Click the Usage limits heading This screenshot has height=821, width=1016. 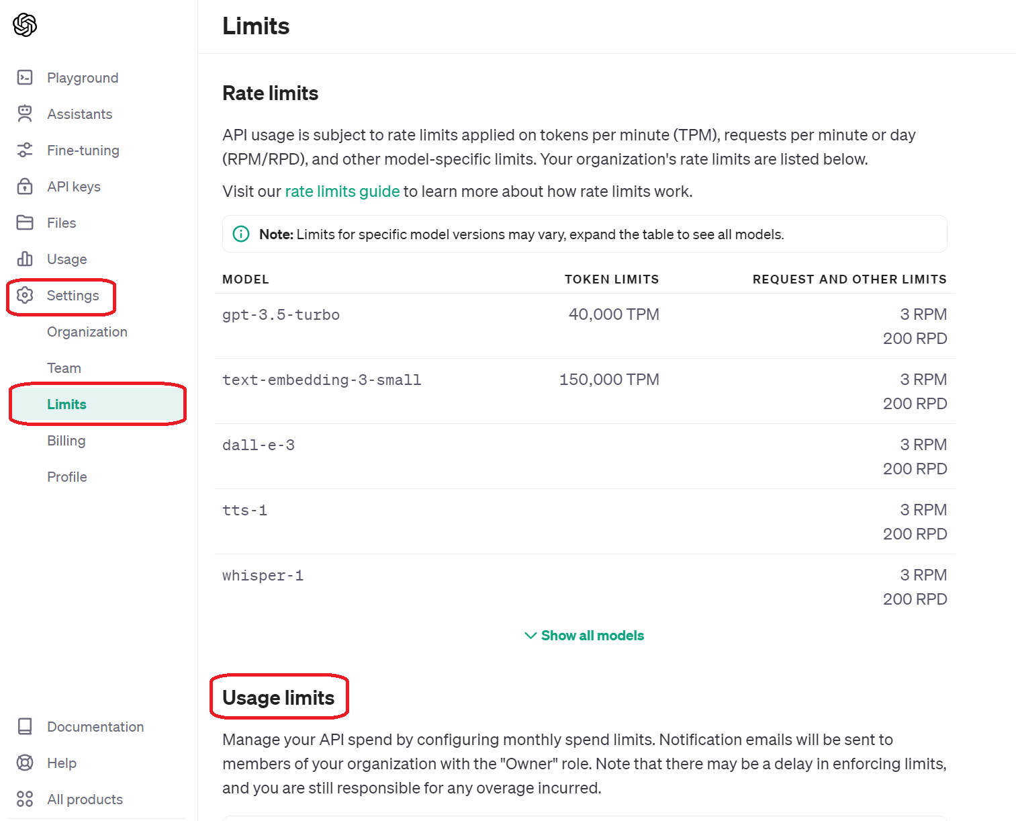(x=279, y=698)
